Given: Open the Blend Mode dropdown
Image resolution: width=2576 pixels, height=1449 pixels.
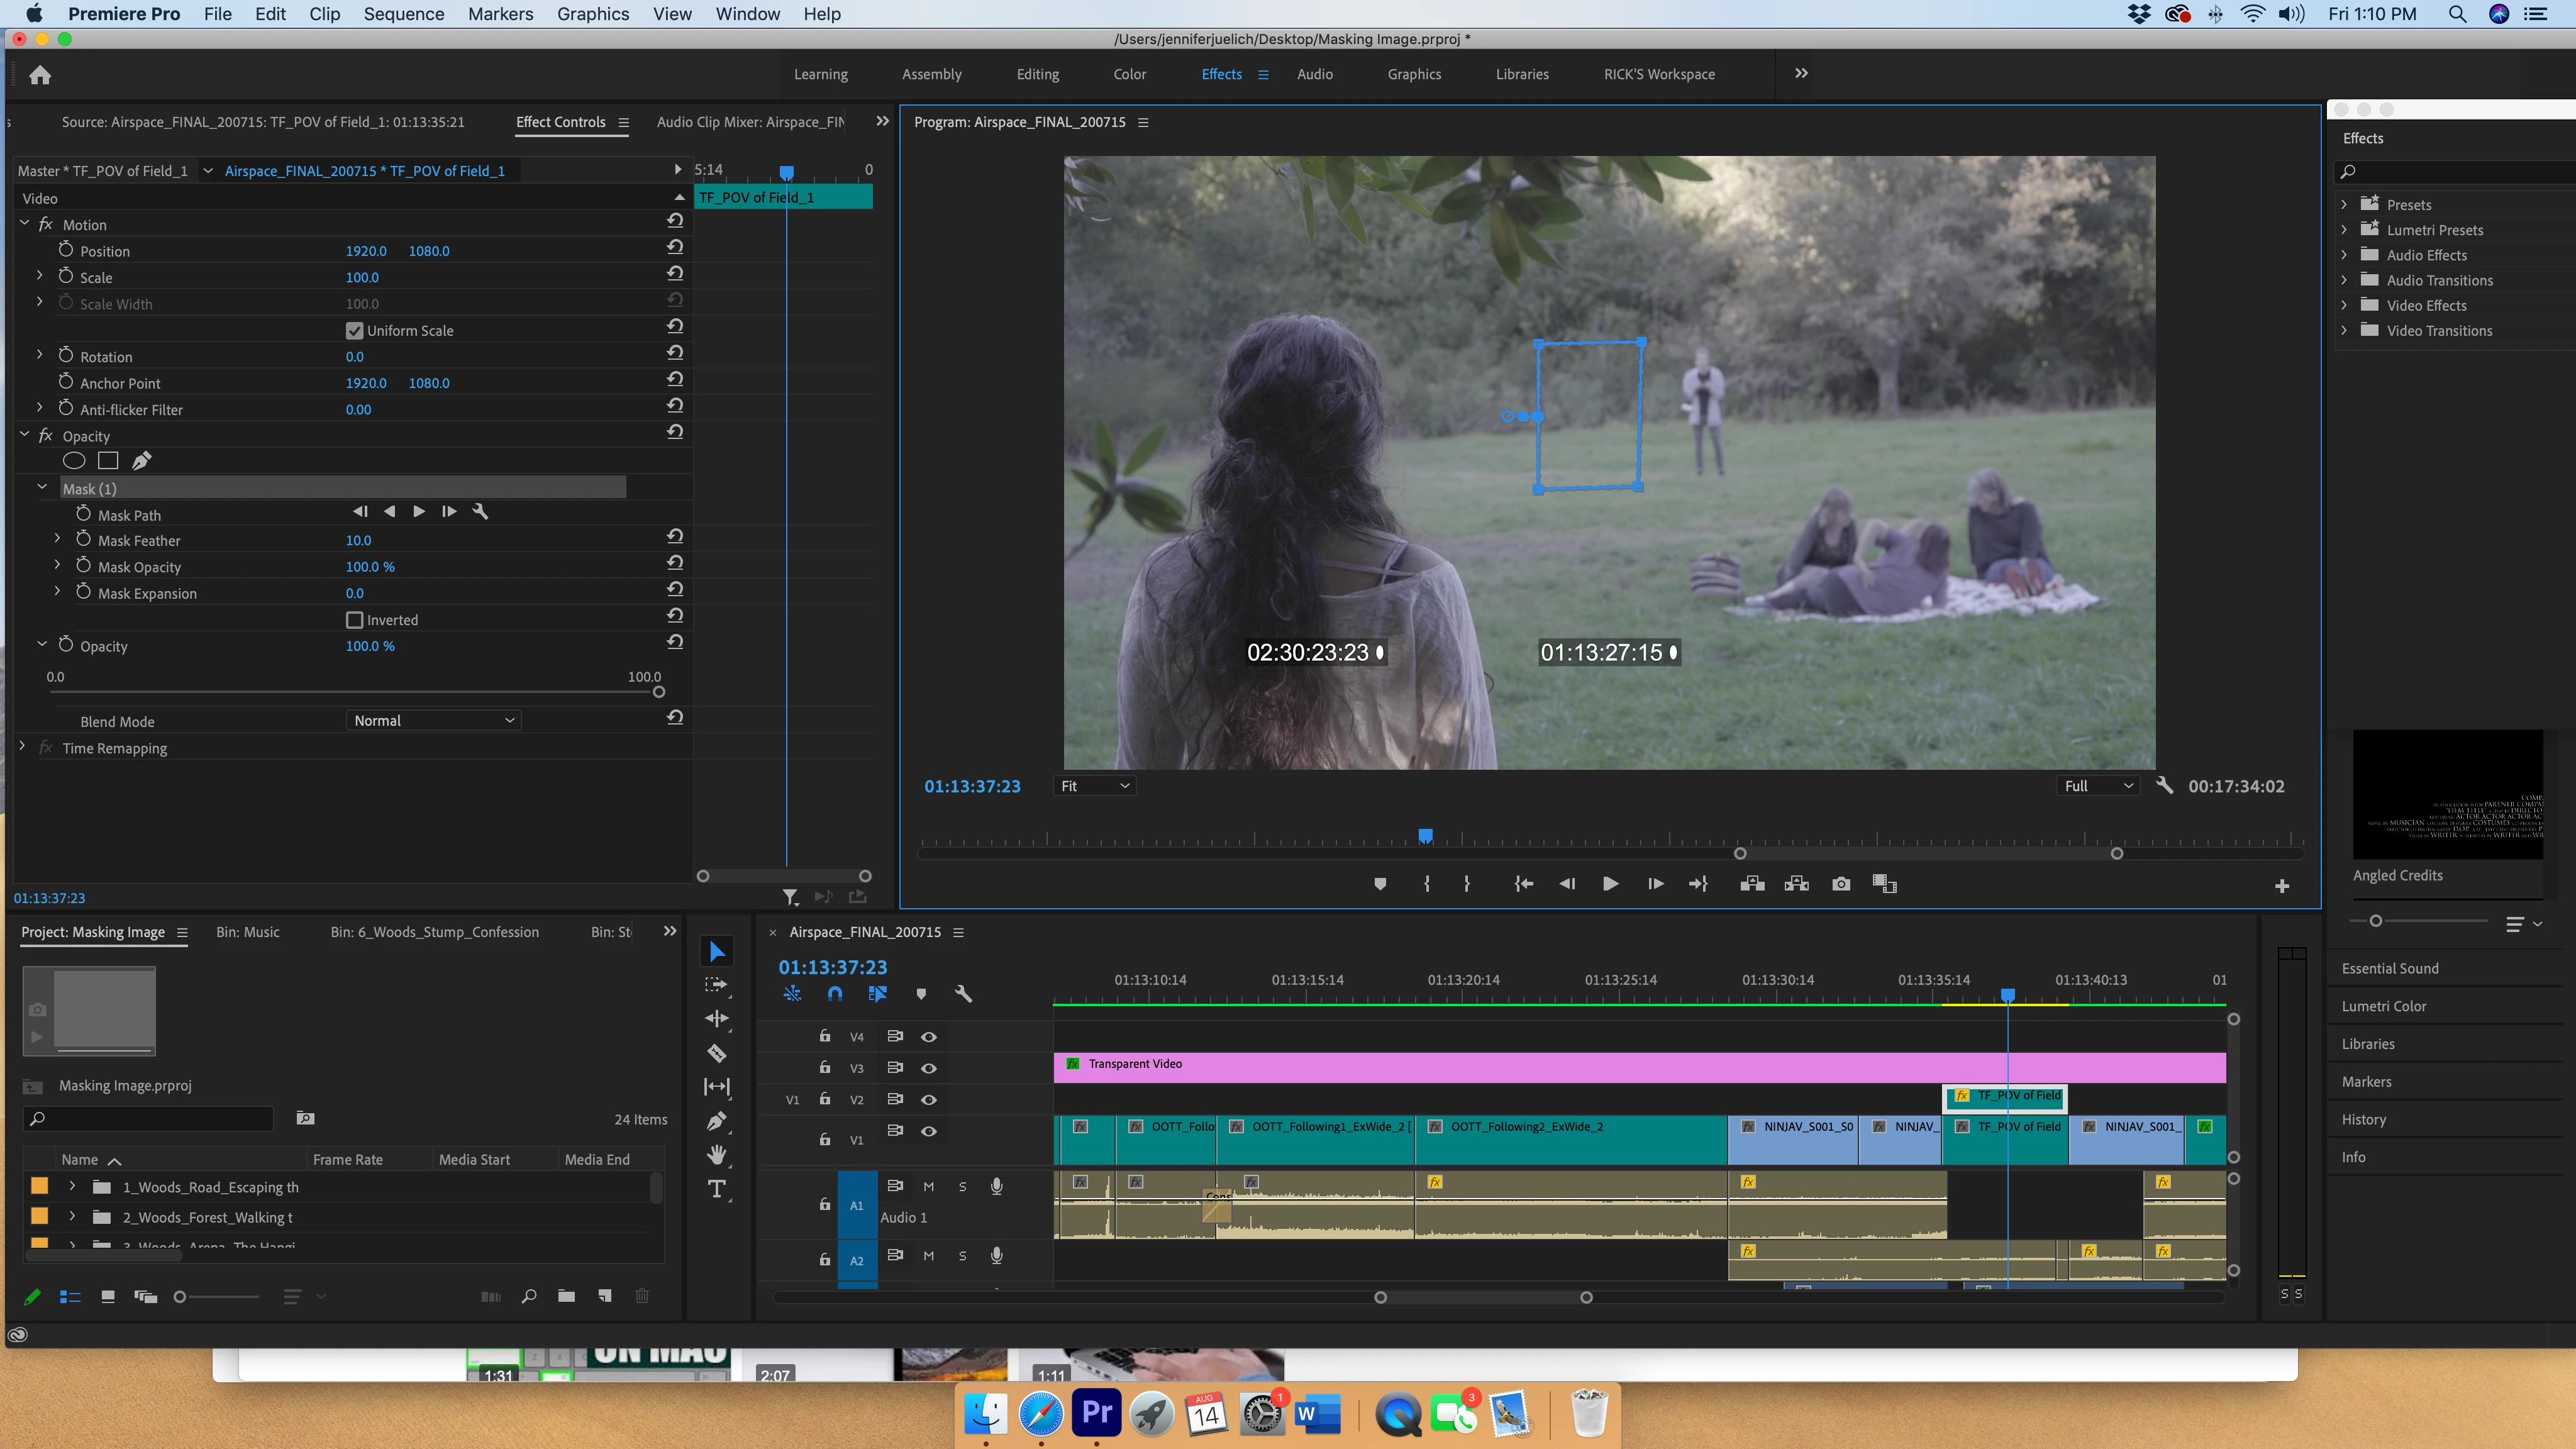Looking at the screenshot, I should click(x=434, y=721).
